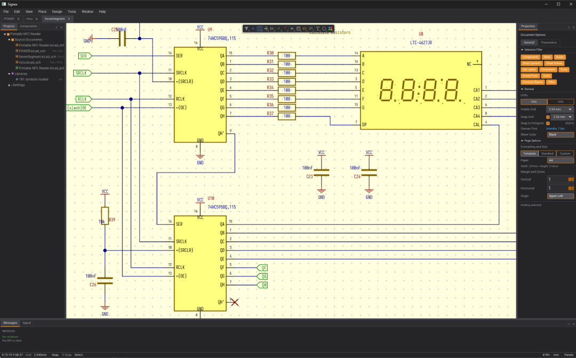Viewport: 576px width, 358px height.
Task: Open the Place menu
Action: 42,12
